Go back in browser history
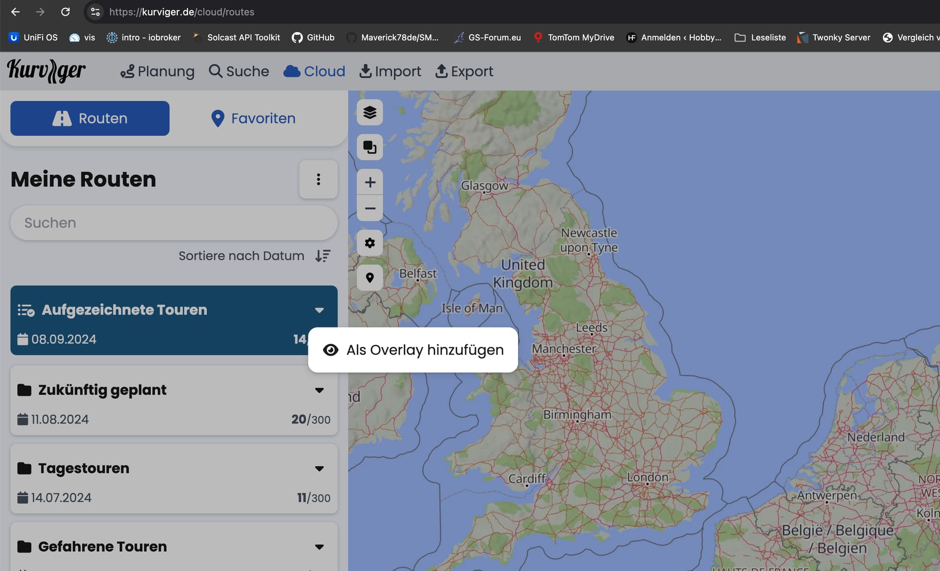This screenshot has height=571, width=940. [x=15, y=12]
